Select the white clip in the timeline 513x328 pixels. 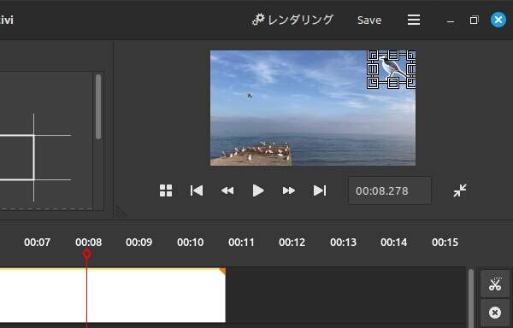pos(113,295)
